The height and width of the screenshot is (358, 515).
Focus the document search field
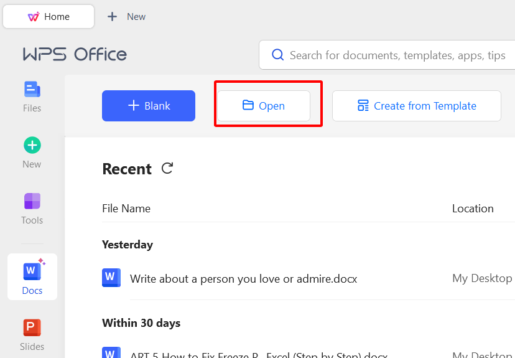click(x=387, y=55)
